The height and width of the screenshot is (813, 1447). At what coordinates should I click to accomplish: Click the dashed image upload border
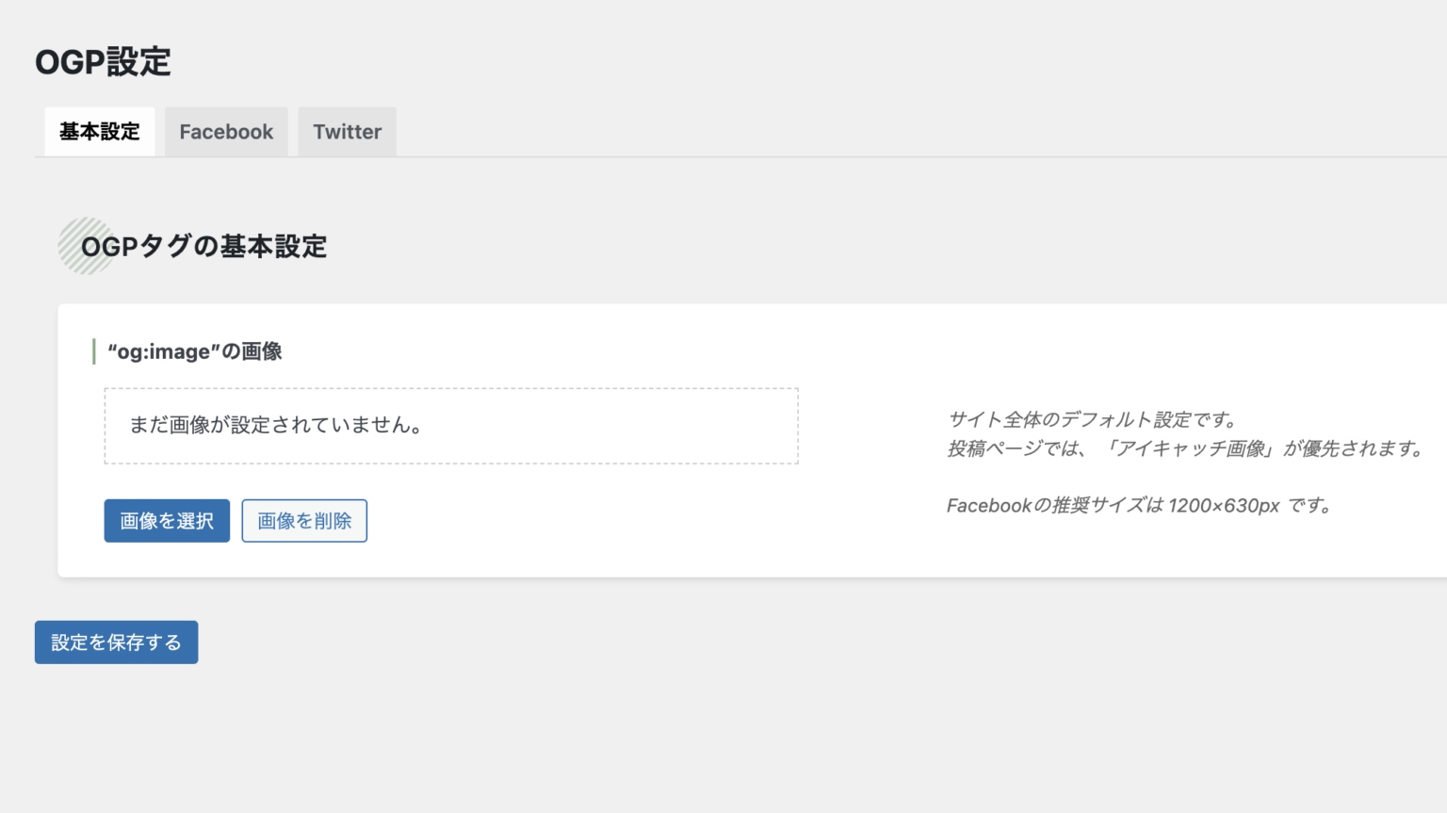[x=450, y=386]
